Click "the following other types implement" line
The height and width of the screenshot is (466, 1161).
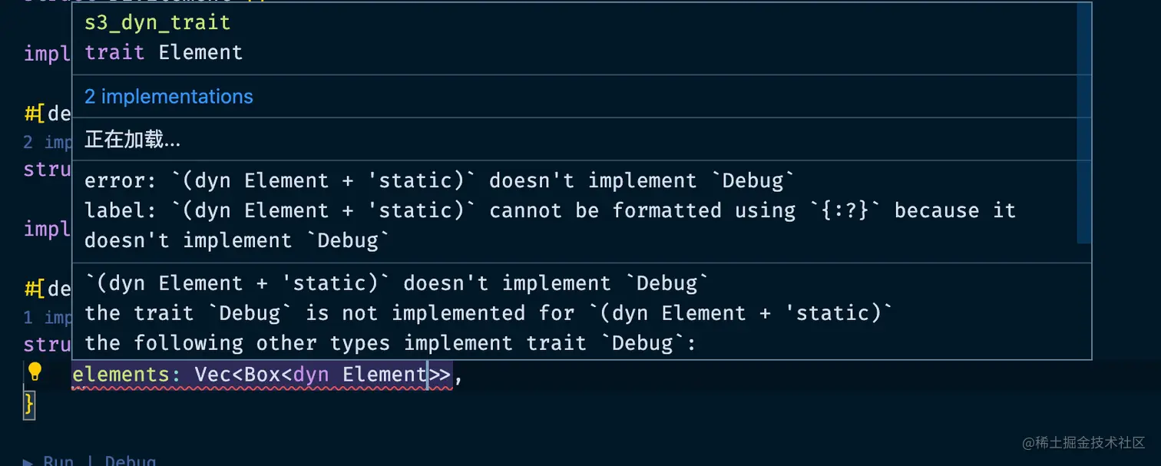point(390,343)
